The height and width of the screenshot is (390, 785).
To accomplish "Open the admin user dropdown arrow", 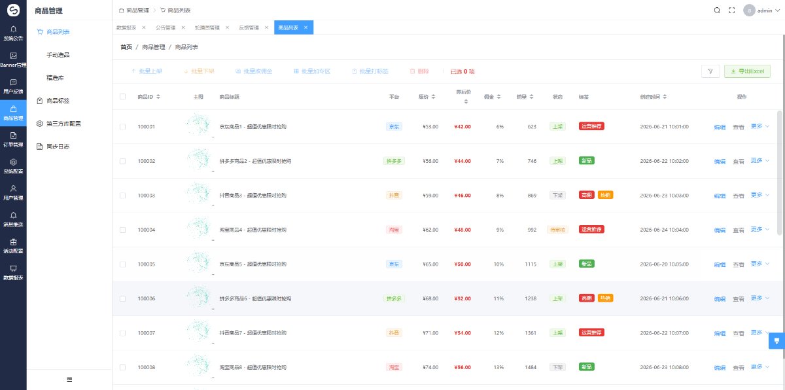I will pyautogui.click(x=777, y=10).
